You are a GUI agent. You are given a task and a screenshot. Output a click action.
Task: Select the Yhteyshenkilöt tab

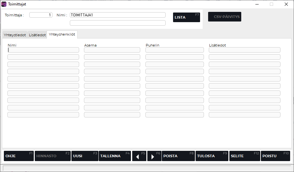62,35
